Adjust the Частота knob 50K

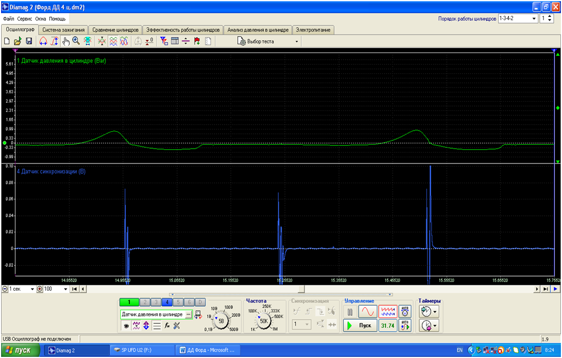pyautogui.click(x=264, y=321)
